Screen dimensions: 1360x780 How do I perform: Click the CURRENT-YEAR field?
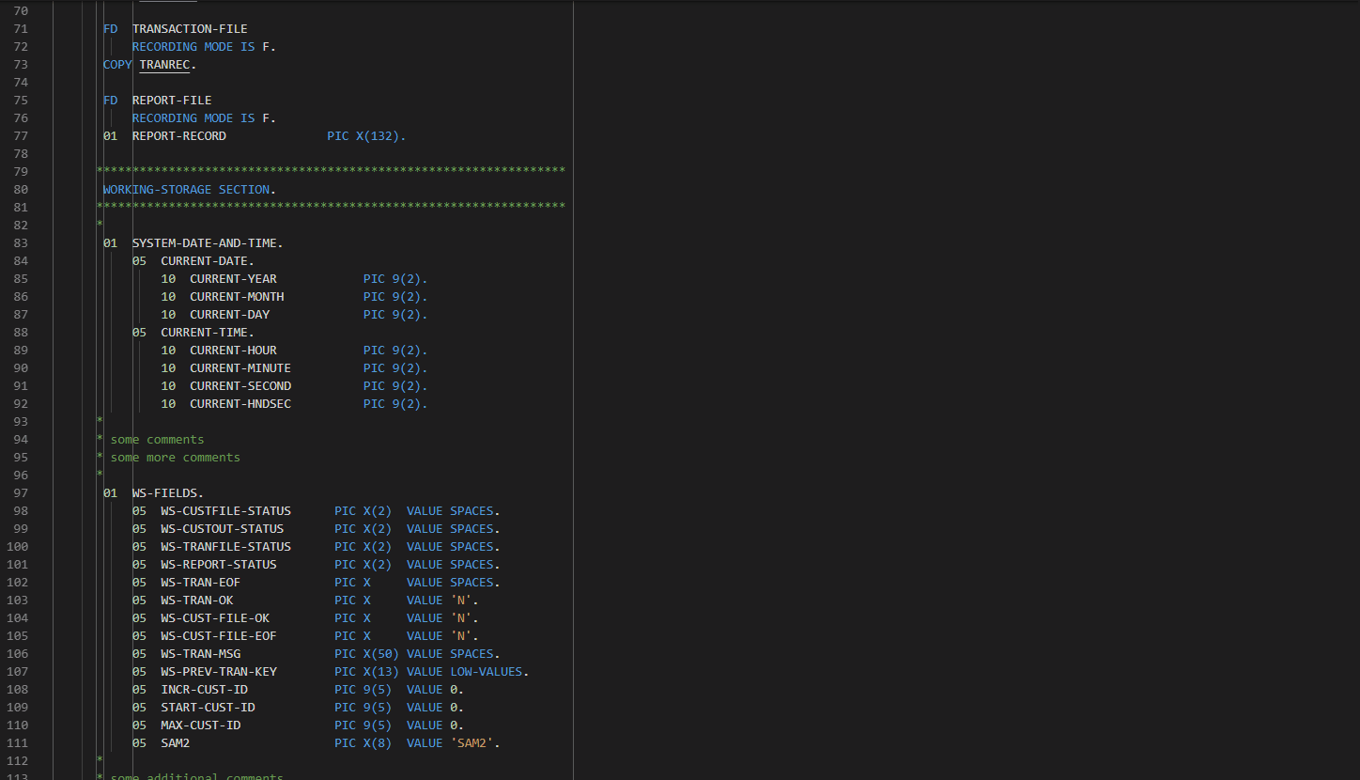click(x=233, y=279)
